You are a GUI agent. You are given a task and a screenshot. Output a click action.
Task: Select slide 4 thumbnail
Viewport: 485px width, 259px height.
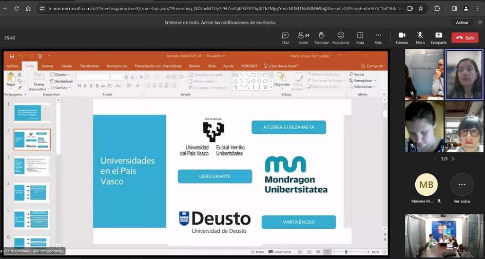point(32,192)
